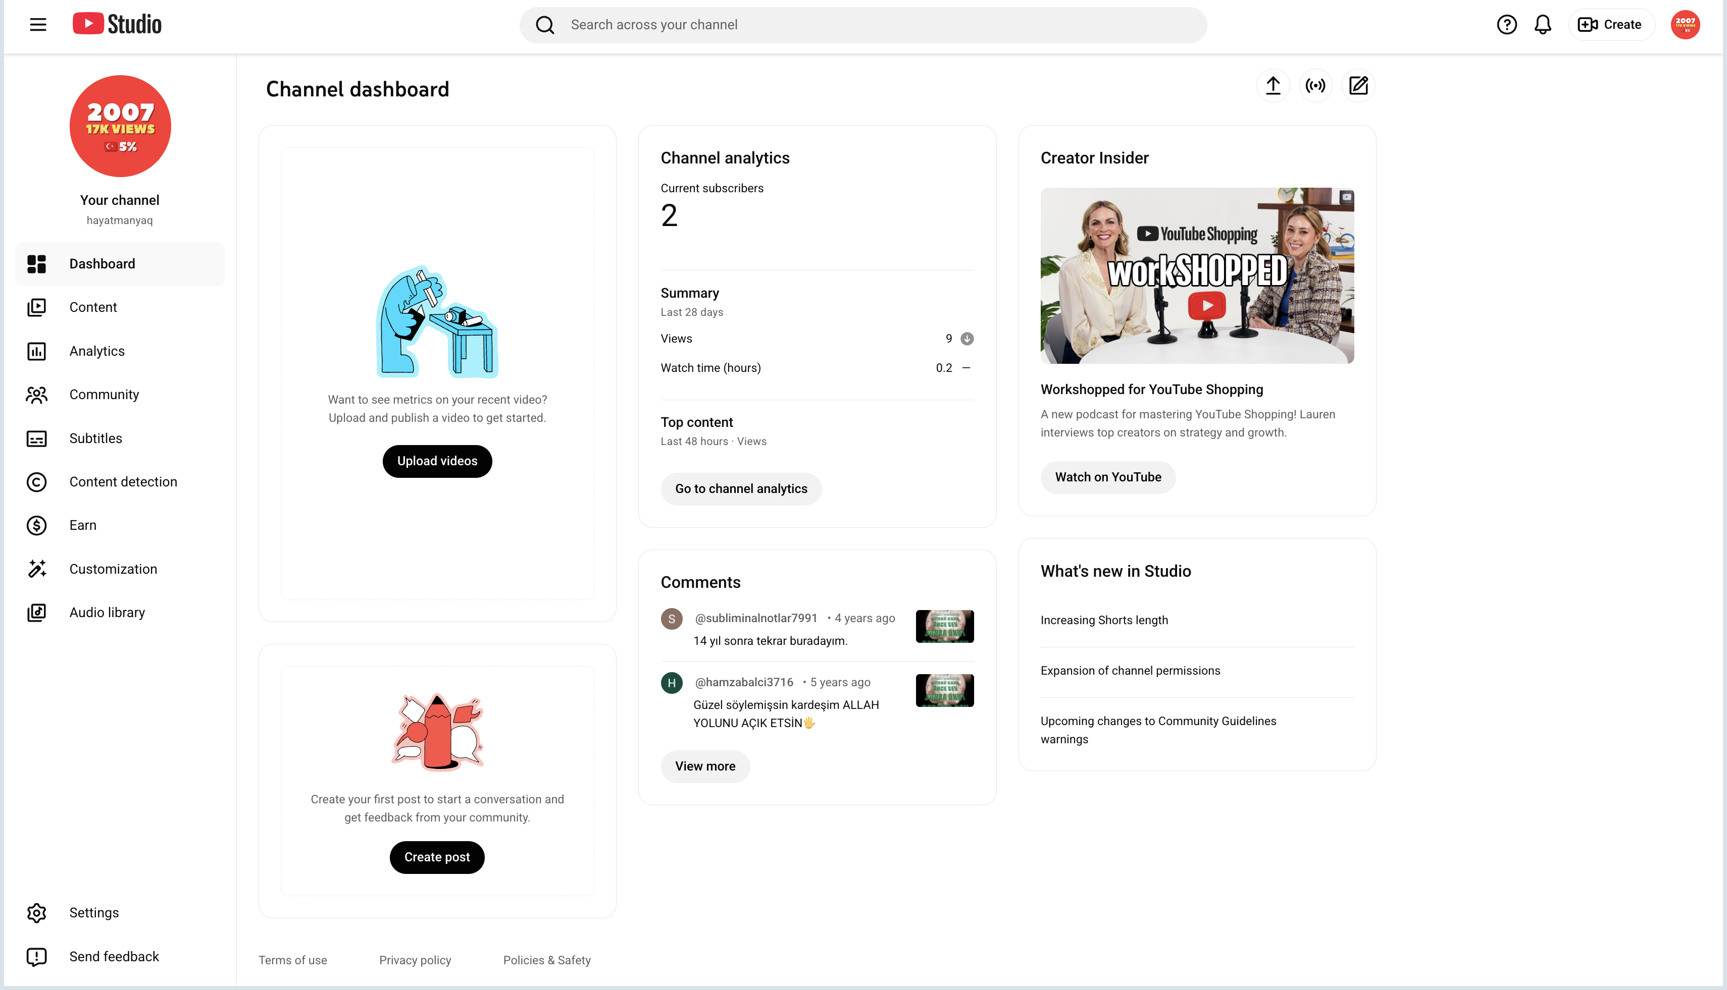Click the search across your channel field
This screenshot has width=1727, height=990.
pyautogui.click(x=863, y=25)
